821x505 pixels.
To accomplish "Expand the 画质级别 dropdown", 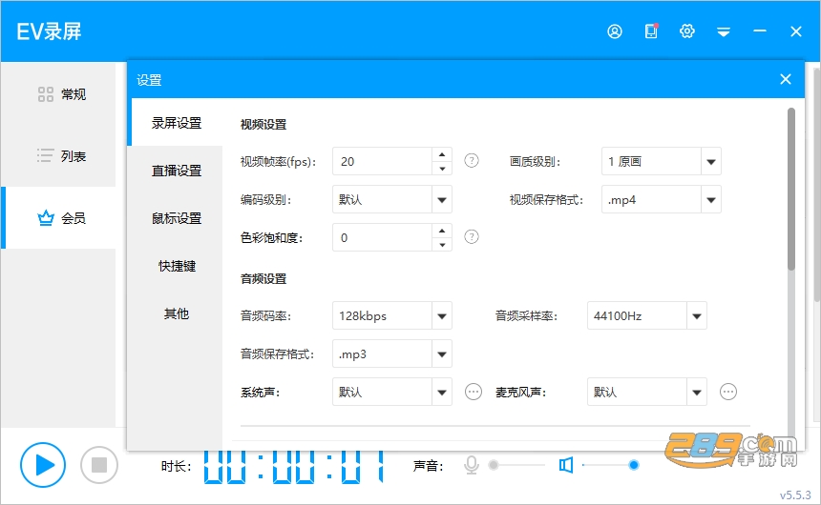I will (x=710, y=162).
